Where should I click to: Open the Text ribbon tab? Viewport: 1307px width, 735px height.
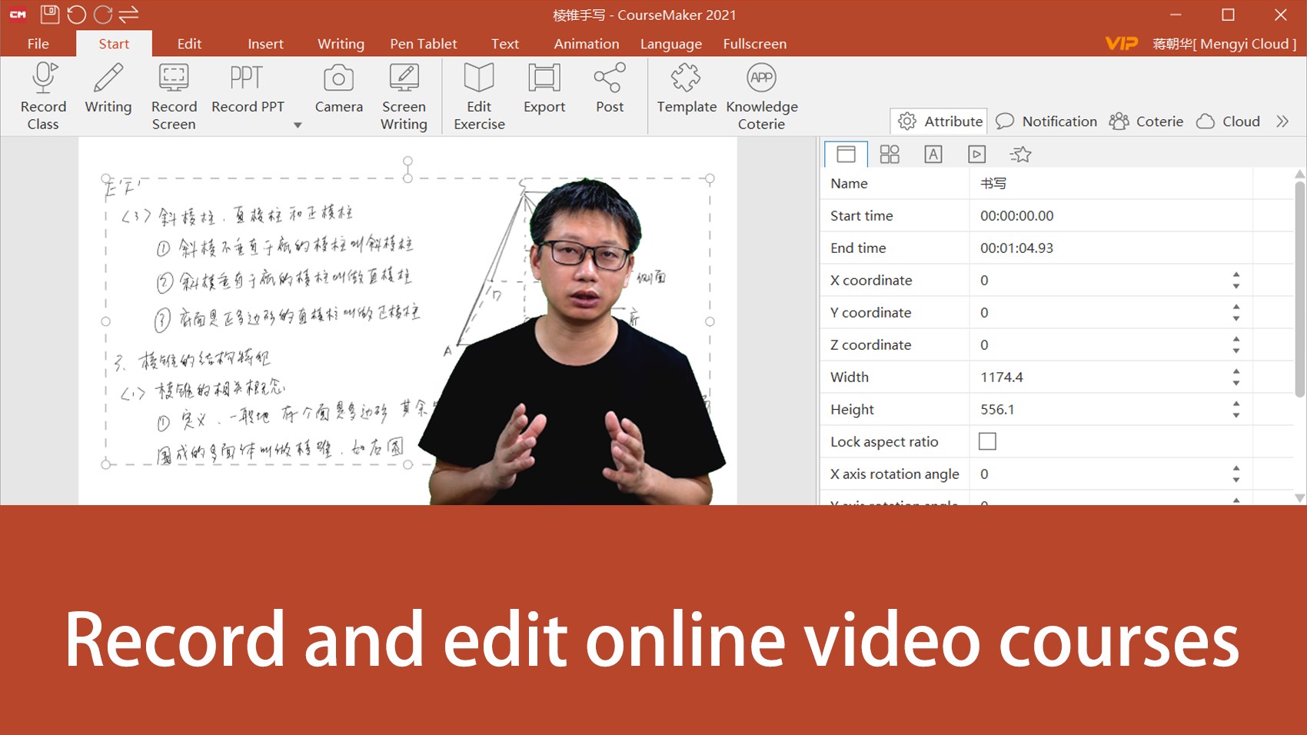tap(505, 44)
